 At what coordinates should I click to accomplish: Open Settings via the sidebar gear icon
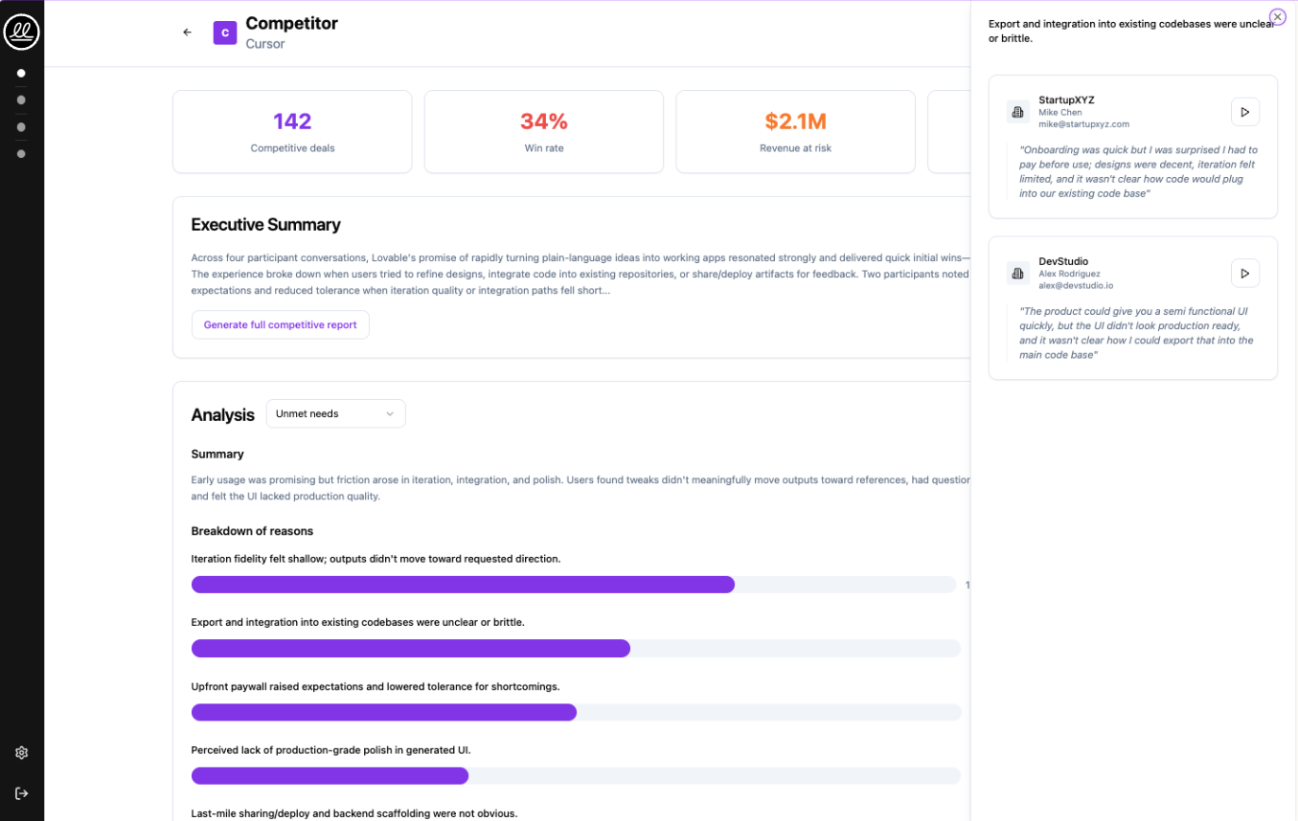pos(21,752)
